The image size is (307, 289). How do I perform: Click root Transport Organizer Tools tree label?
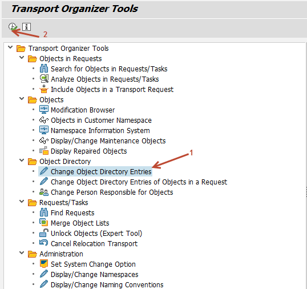pos(68,49)
